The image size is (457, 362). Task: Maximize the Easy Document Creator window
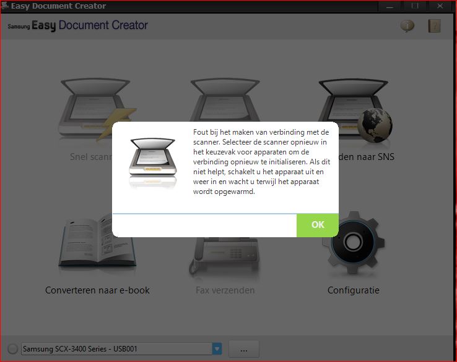click(415, 6)
